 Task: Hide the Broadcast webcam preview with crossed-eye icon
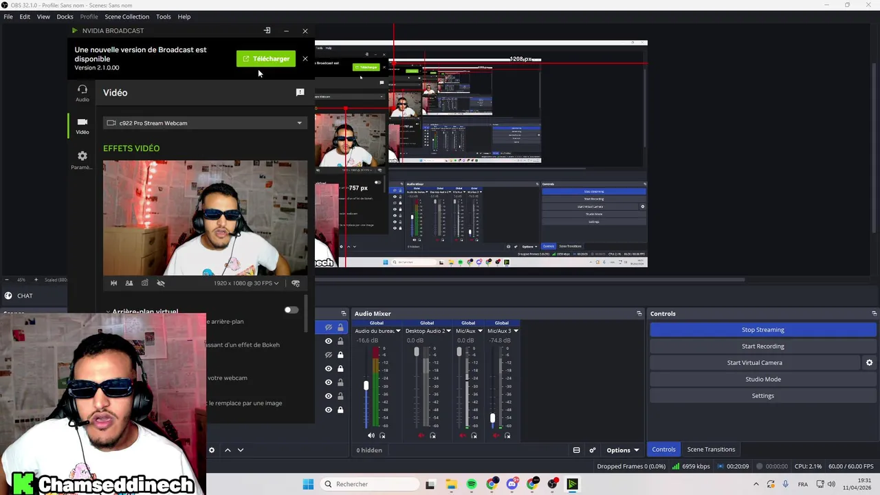click(x=161, y=283)
